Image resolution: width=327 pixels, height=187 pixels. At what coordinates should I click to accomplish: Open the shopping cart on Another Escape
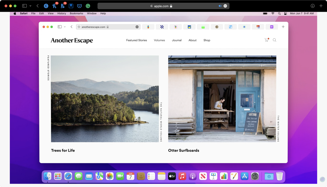(266, 40)
